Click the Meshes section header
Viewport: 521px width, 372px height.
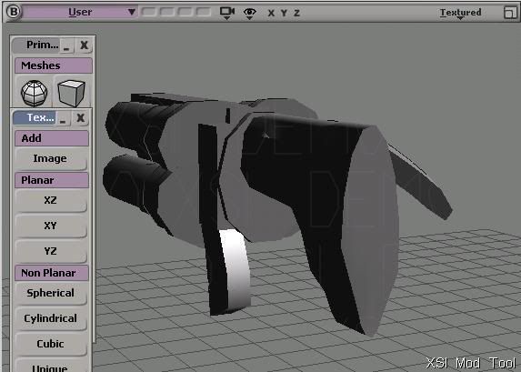click(54, 65)
